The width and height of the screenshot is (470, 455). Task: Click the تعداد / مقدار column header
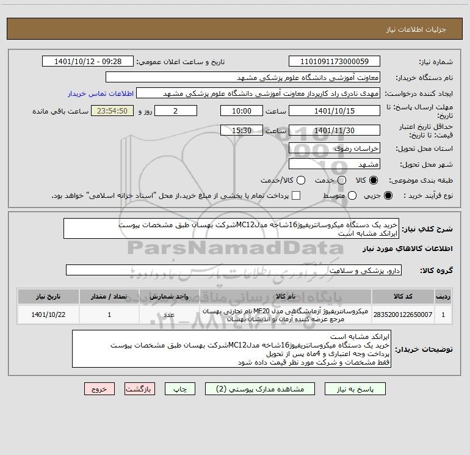click(x=109, y=296)
